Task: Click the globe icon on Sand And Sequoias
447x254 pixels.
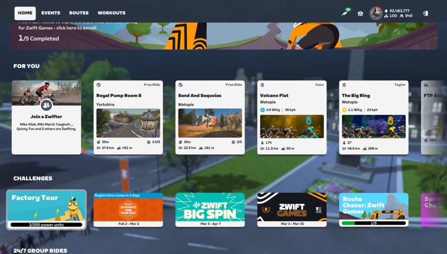Action: (x=180, y=85)
